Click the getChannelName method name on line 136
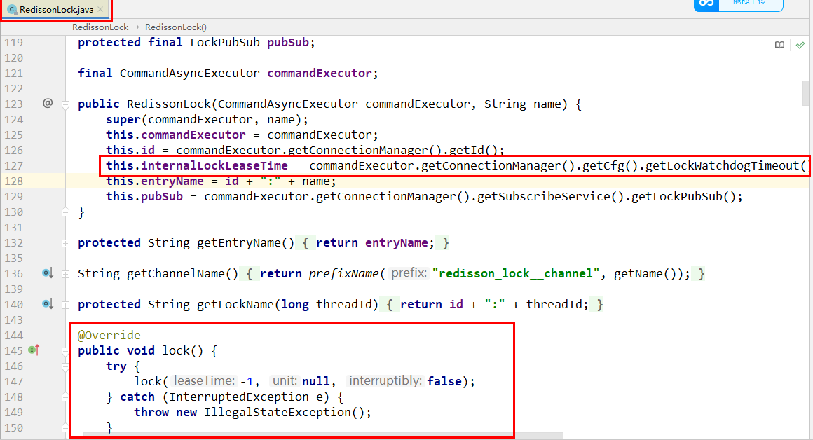 [176, 274]
